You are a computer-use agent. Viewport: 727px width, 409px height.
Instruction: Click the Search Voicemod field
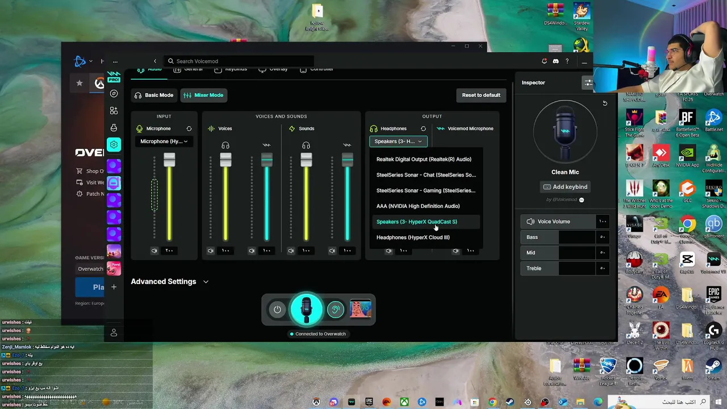pyautogui.click(x=239, y=61)
